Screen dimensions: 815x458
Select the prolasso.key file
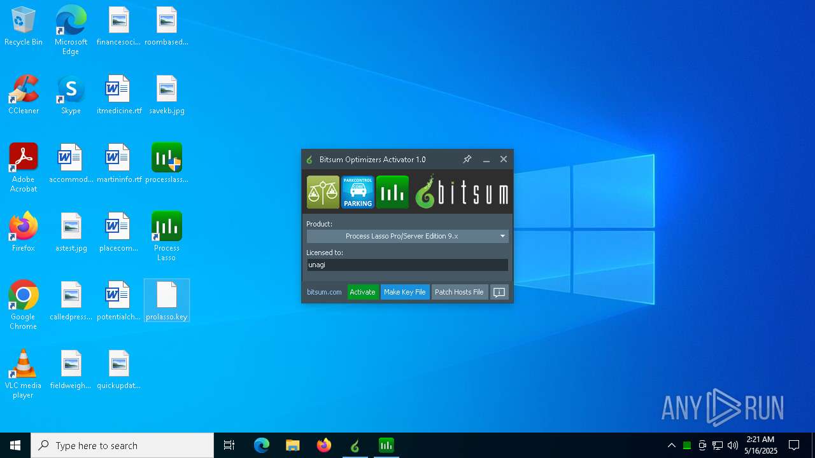(167, 301)
